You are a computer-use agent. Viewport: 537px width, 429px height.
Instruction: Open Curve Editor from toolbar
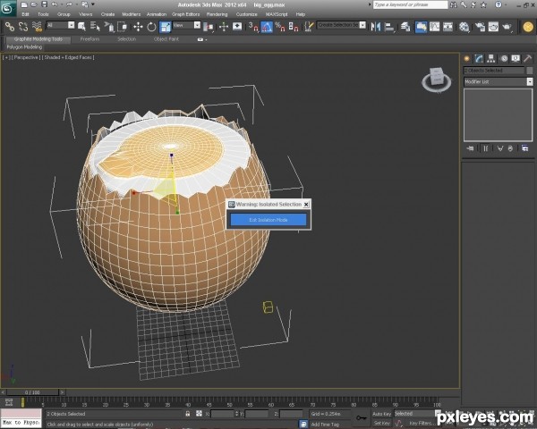pos(434,26)
